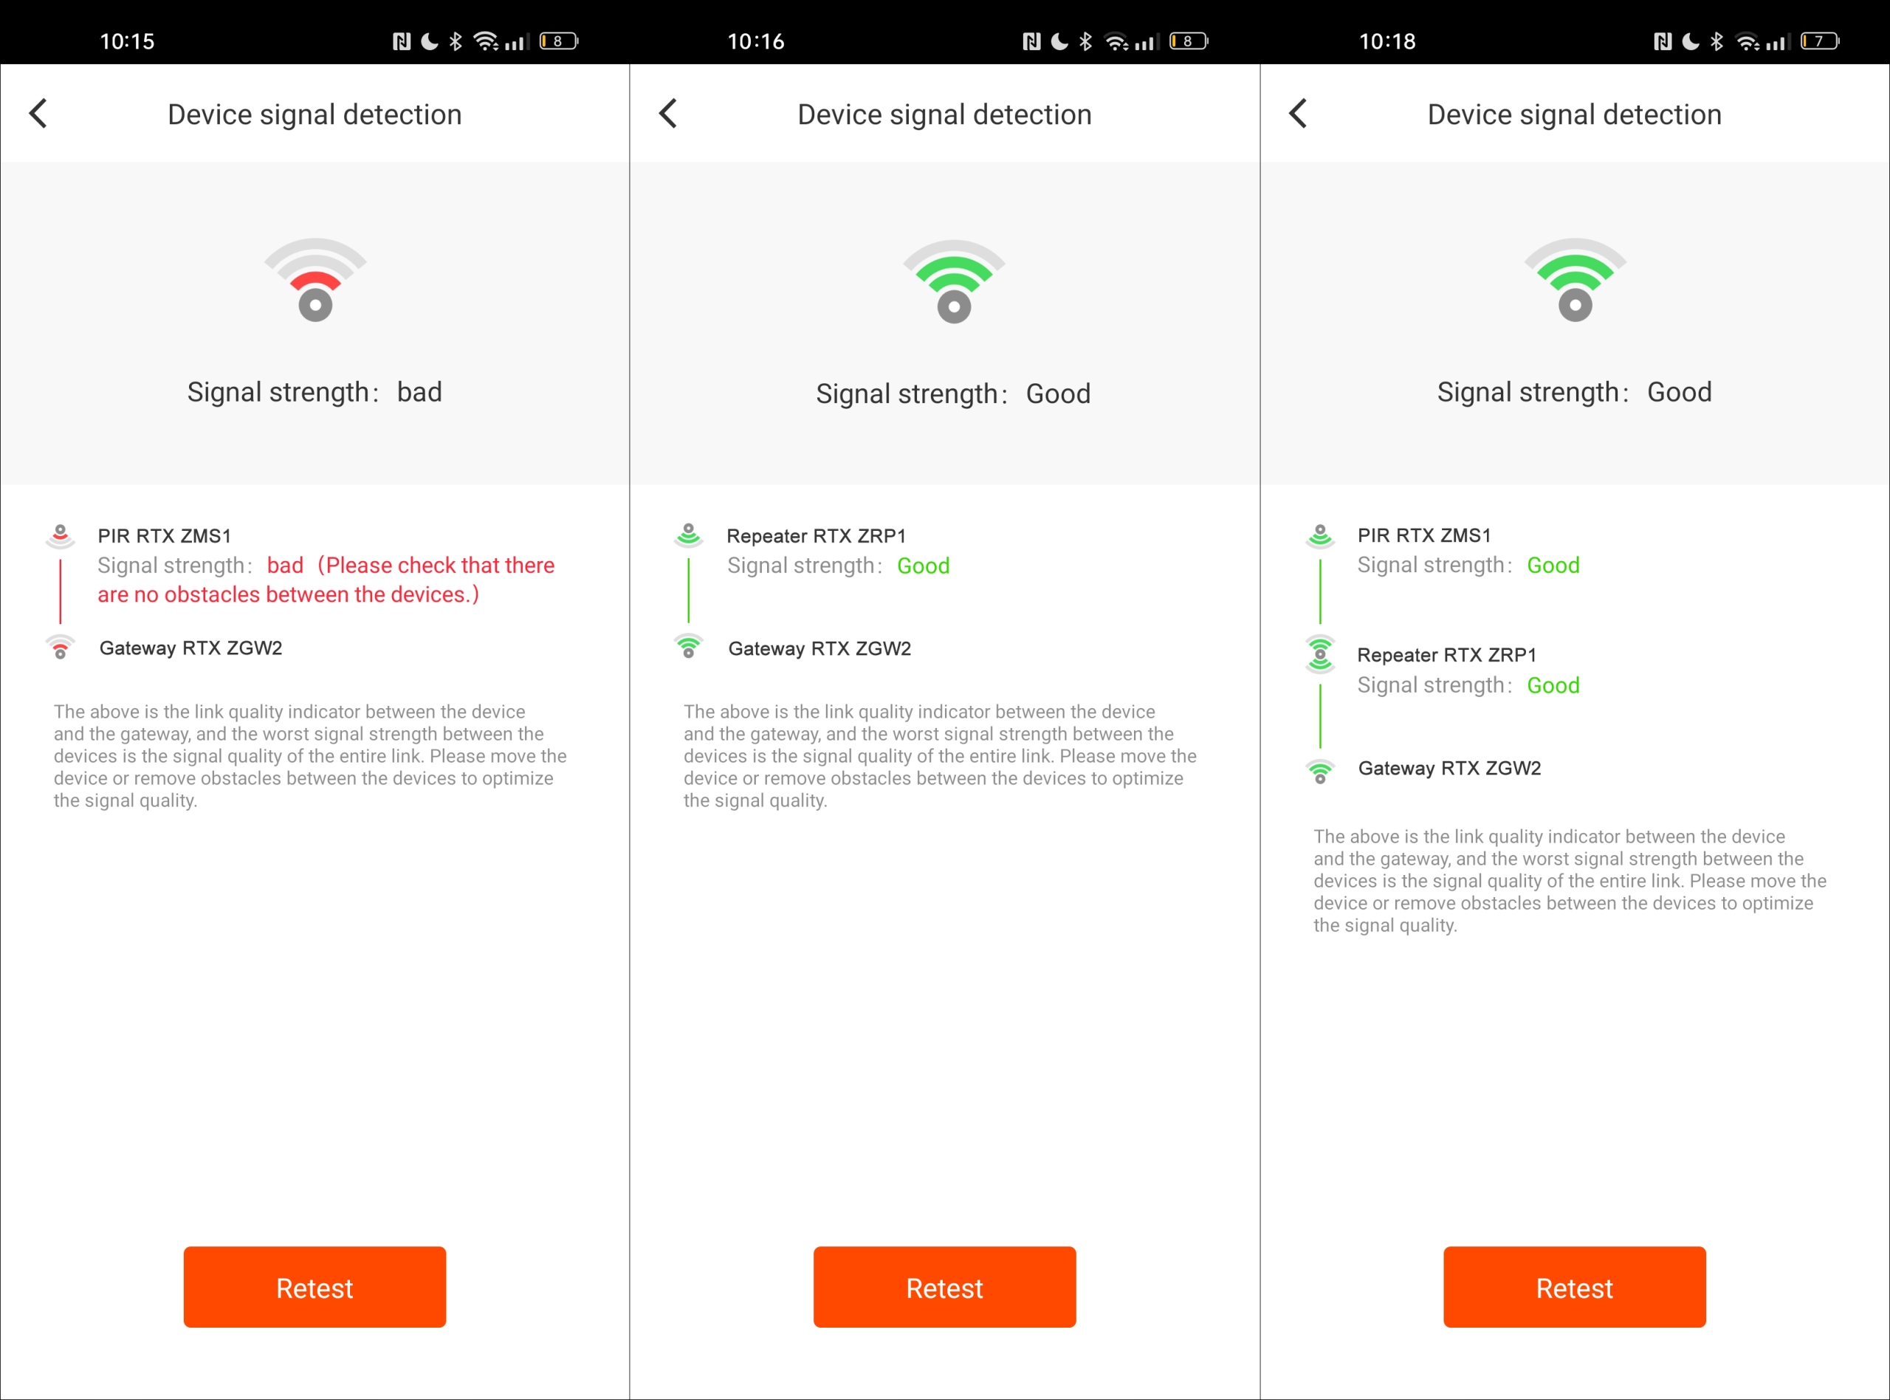
Task: Tap the large red bad-signal icon
Action: pyautogui.click(x=315, y=281)
